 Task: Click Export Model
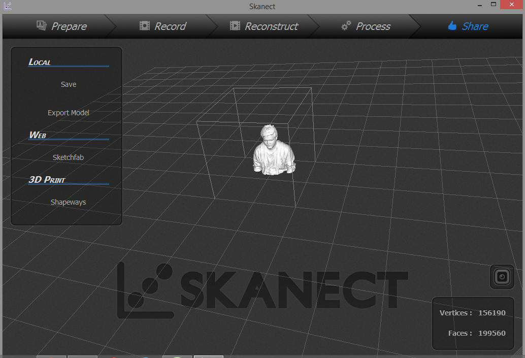69,113
